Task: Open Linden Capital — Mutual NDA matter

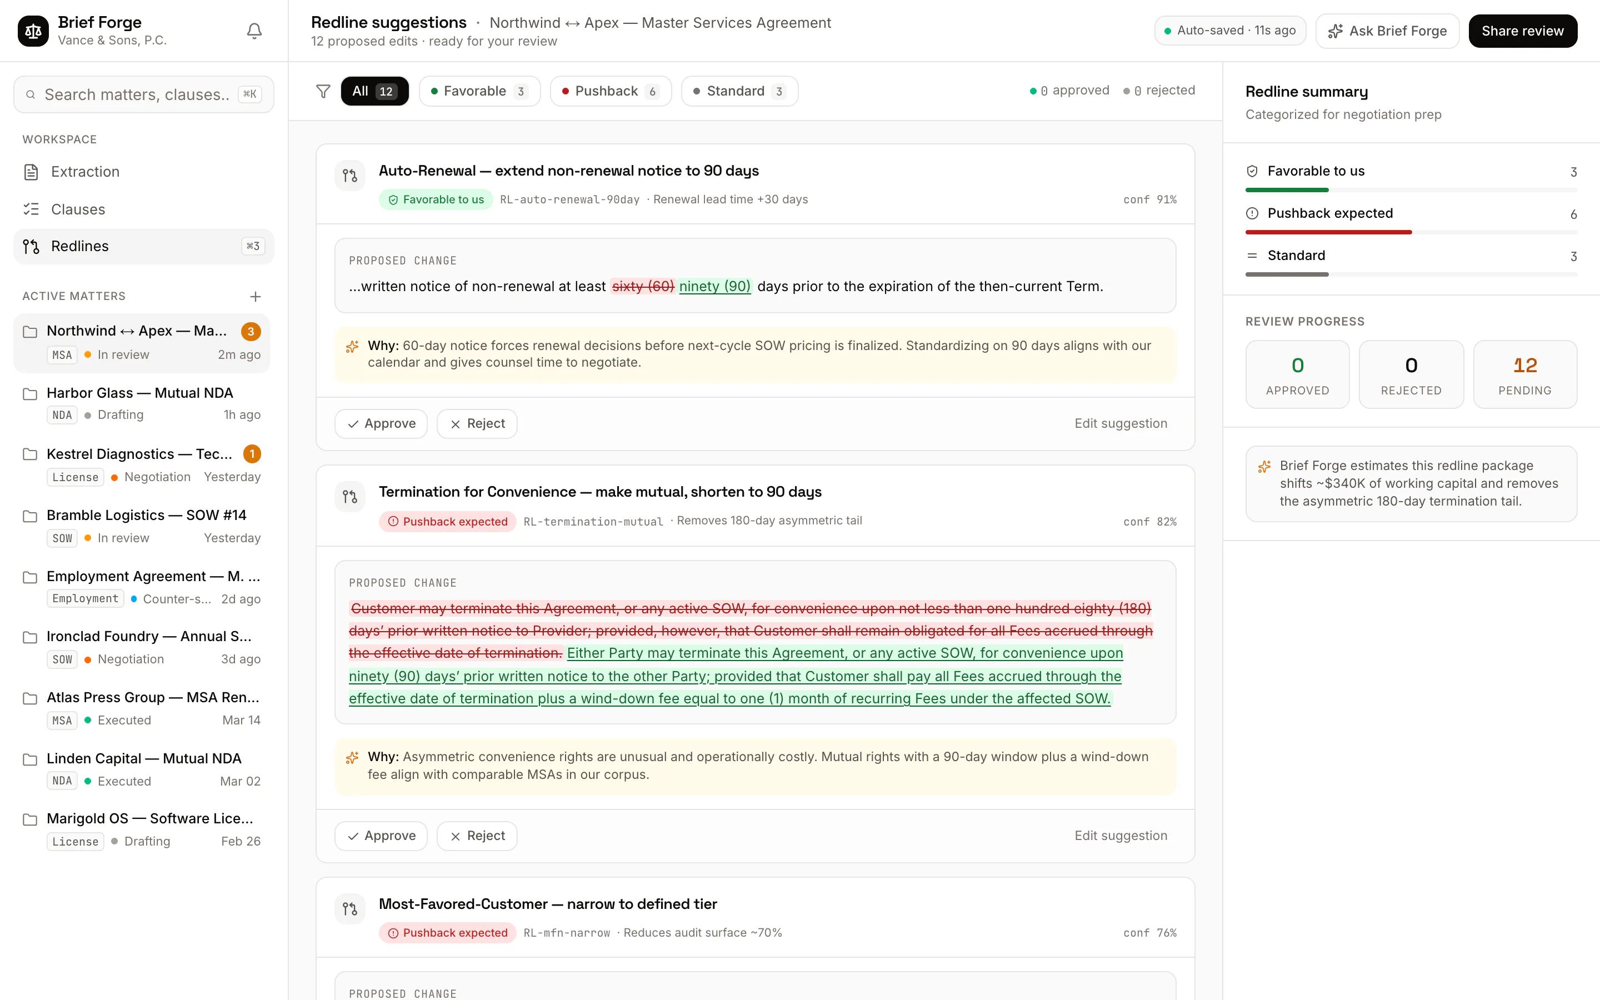Action: pyautogui.click(x=142, y=770)
